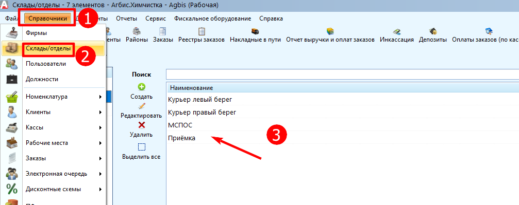Expand the Электронная очередь submenu arrow
Viewport: 519px width, 205px height.
[100, 174]
